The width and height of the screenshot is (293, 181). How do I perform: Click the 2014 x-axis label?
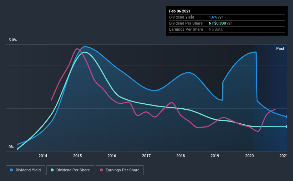pyautogui.click(x=43, y=156)
